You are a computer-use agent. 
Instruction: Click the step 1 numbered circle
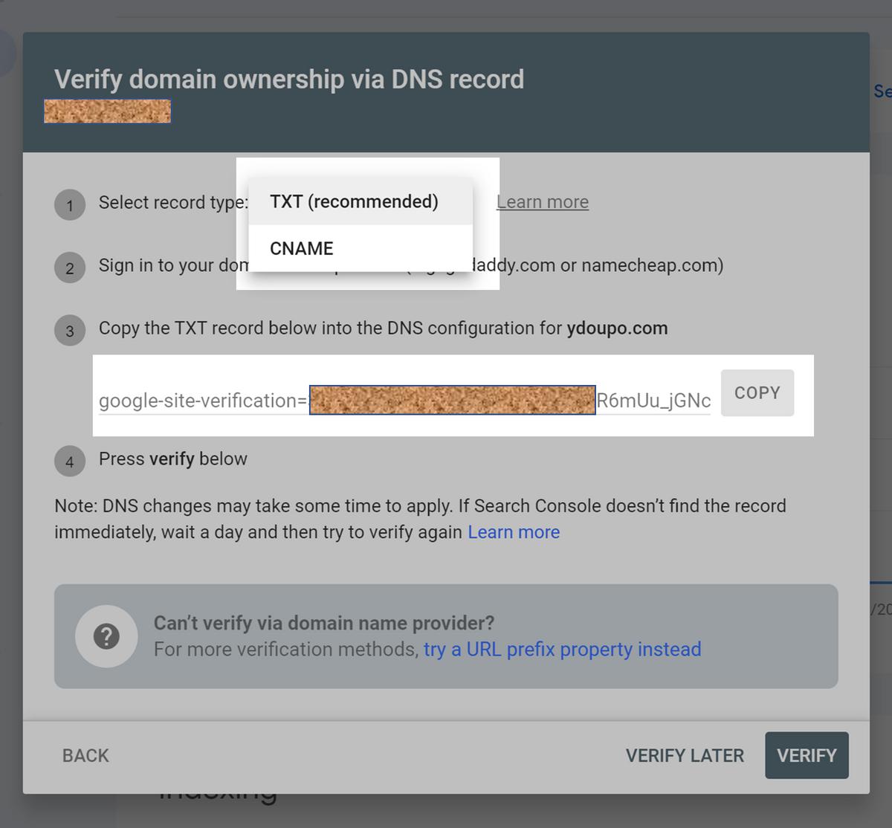click(69, 205)
